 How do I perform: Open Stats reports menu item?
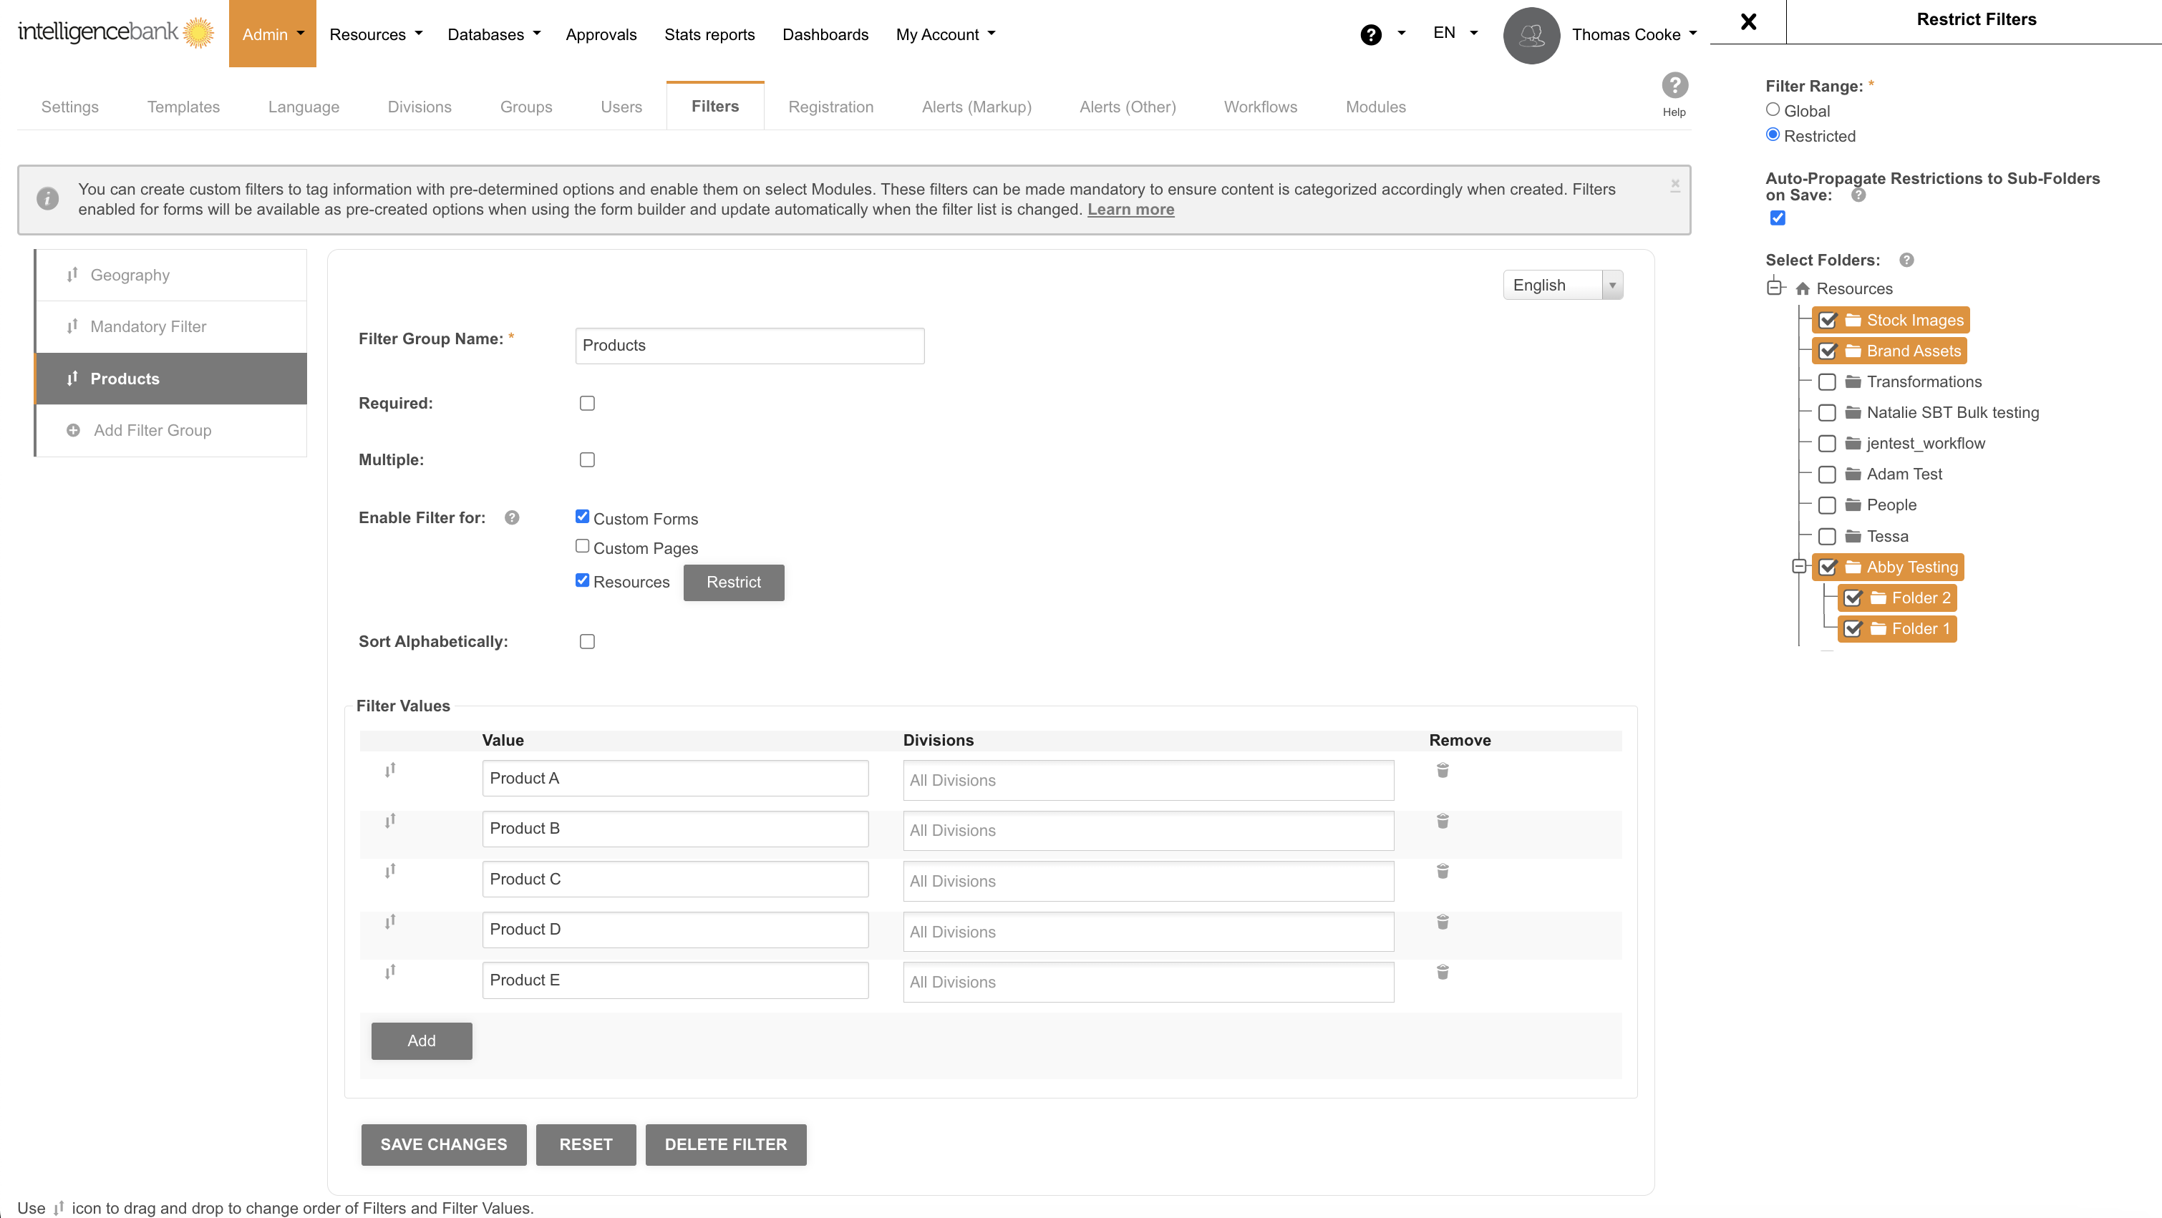point(709,34)
